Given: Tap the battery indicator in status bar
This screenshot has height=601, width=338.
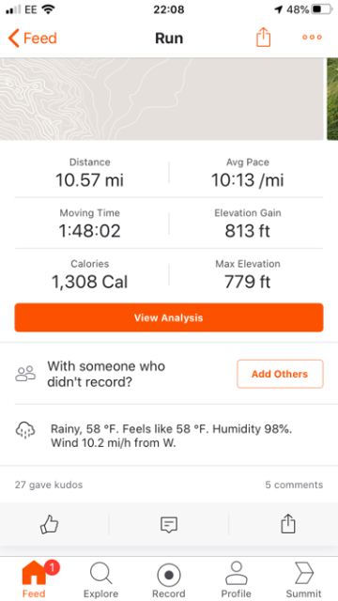Looking at the screenshot, I should coord(321,9).
